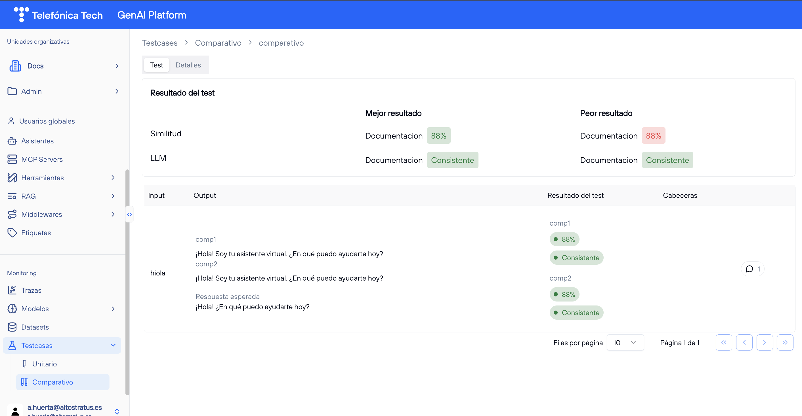Go to Testcases breadcrumb link

[159, 43]
